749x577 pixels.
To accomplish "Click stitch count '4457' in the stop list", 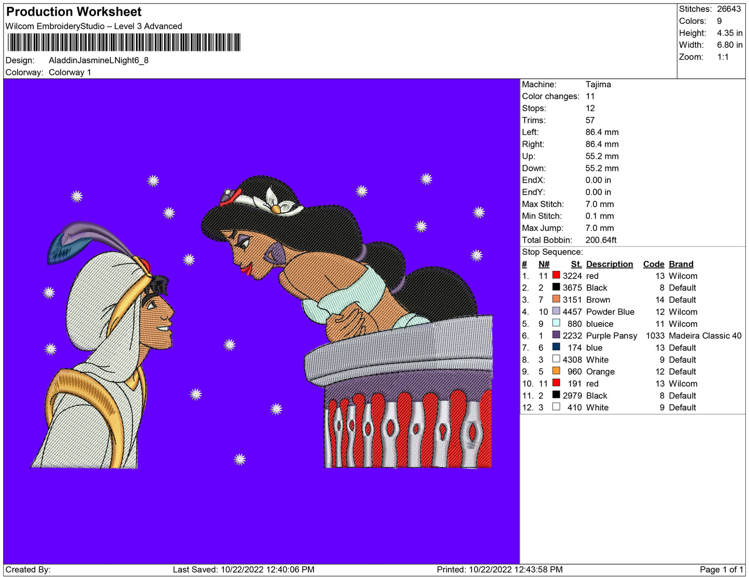I will click(572, 311).
